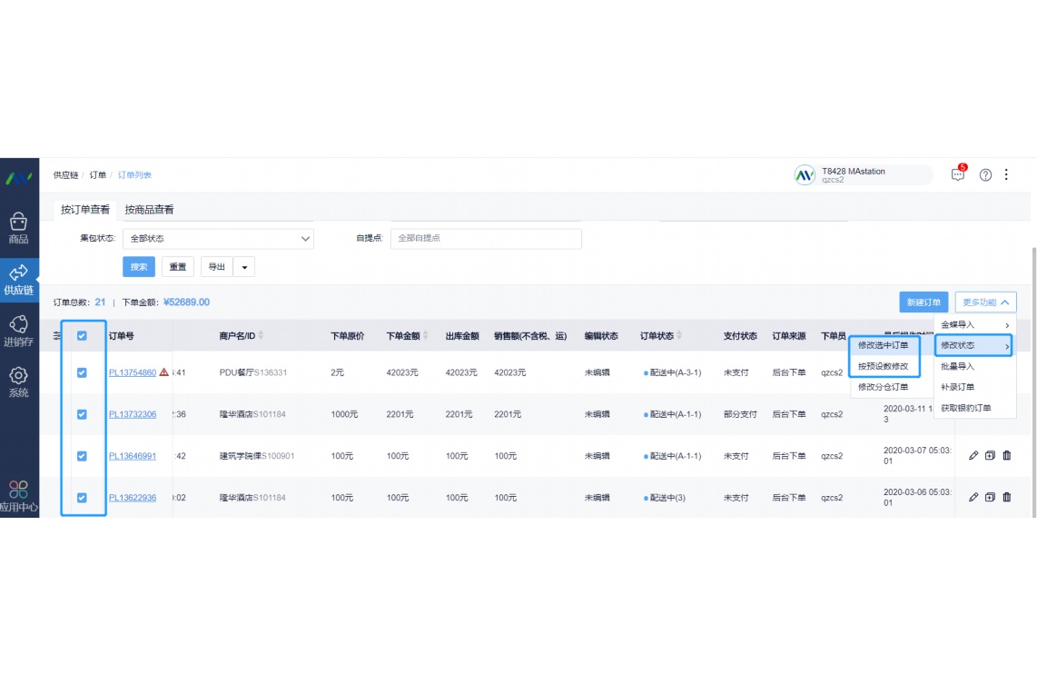Open the message notifications icon with red badge
This screenshot has width=1037, height=674.
click(x=958, y=174)
